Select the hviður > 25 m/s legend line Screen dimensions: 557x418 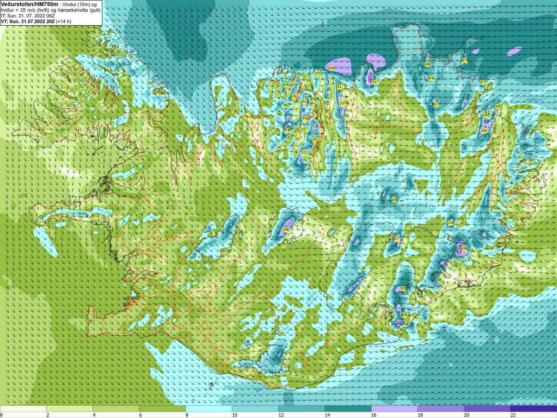(51, 10)
